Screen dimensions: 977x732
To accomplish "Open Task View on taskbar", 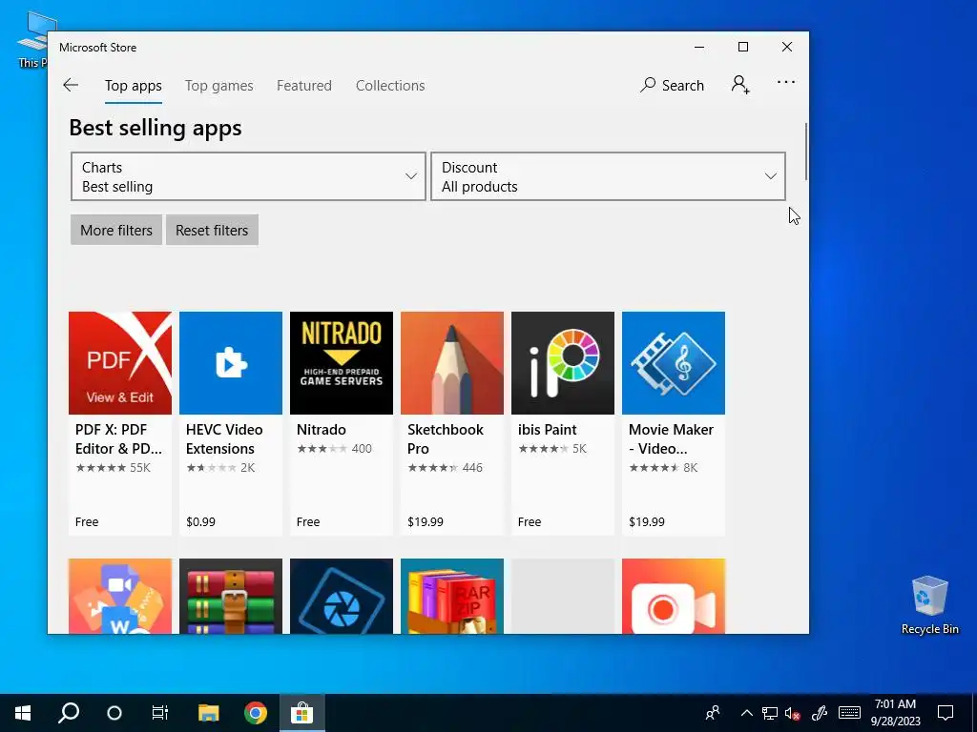I will [160, 713].
